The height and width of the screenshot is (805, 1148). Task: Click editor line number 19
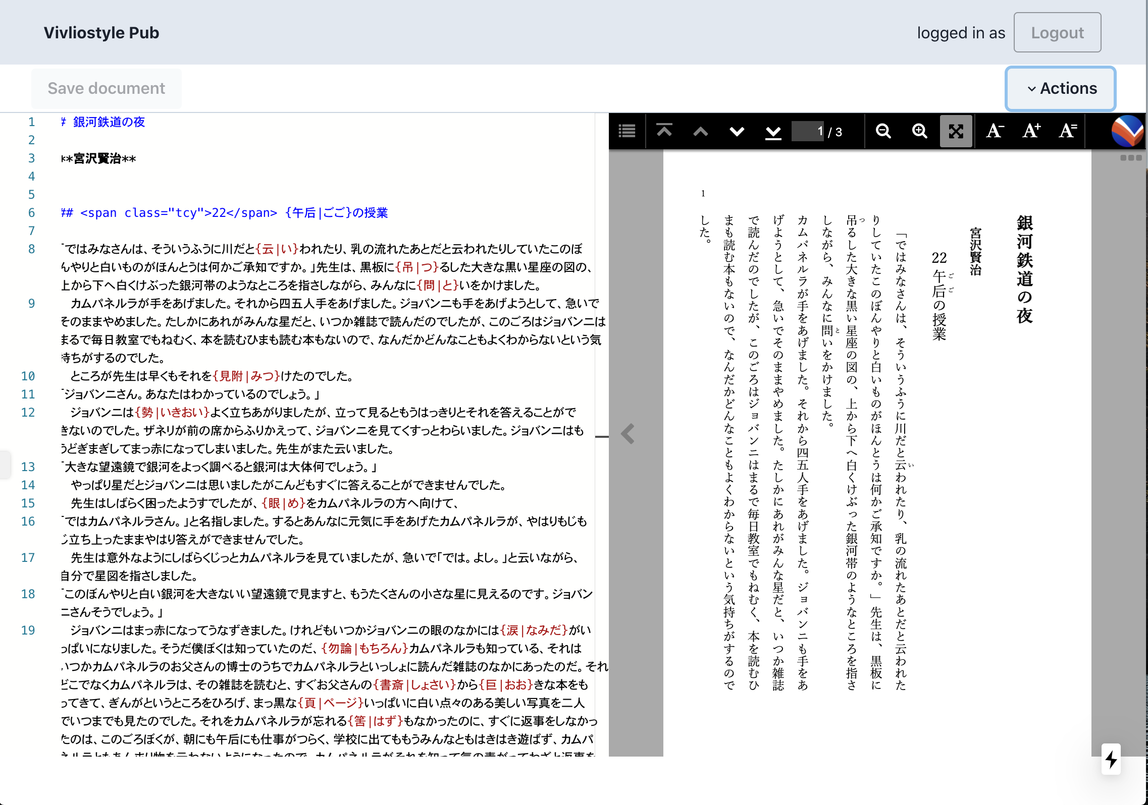coord(28,630)
